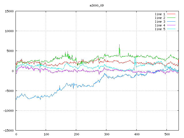Click the tall green spike peak
Viewport: 184px width, 138px height.
coord(119,45)
